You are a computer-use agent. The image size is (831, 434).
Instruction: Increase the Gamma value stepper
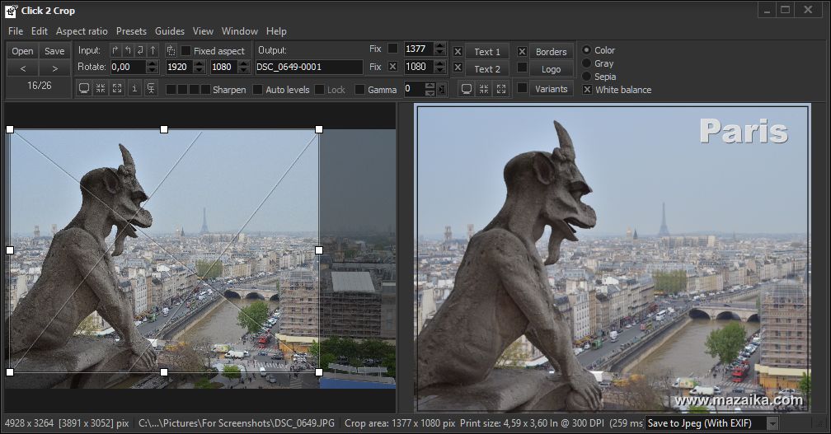[x=430, y=86]
